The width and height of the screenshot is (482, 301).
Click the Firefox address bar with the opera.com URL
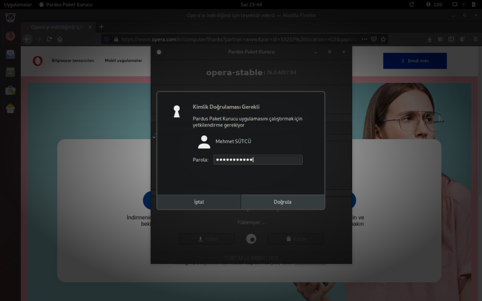239,40
